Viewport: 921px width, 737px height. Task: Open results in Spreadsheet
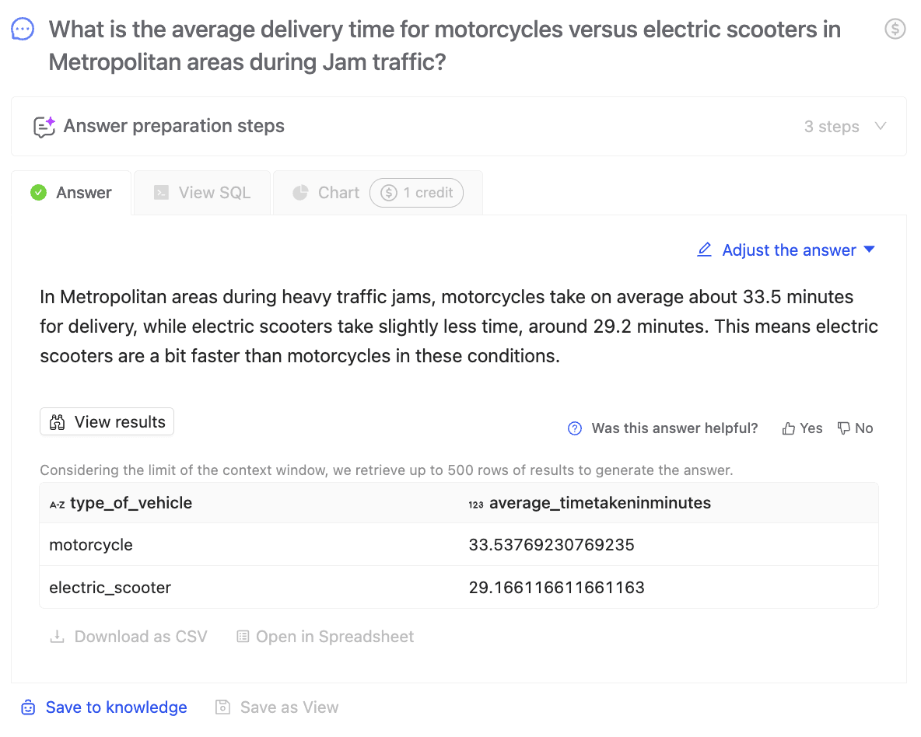325,637
